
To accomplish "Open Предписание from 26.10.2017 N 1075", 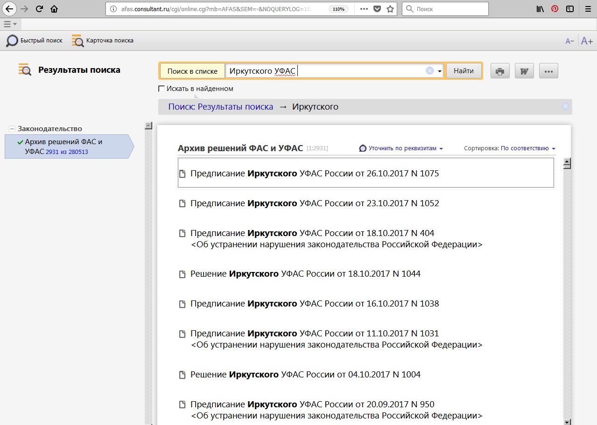I will tap(315, 174).
